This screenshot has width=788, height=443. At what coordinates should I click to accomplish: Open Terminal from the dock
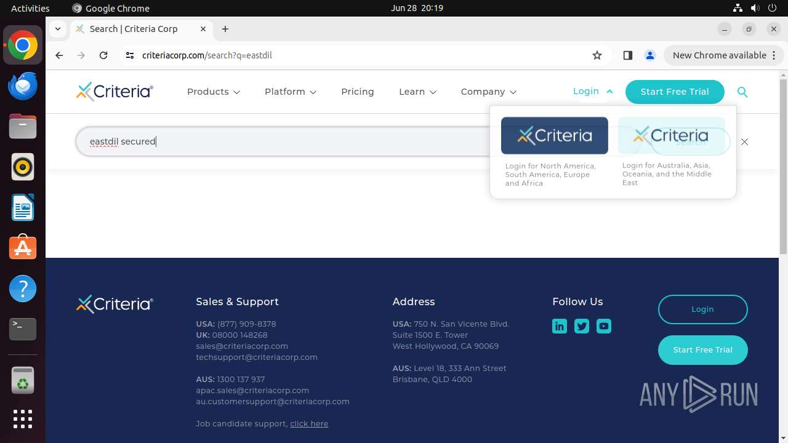pos(23,329)
